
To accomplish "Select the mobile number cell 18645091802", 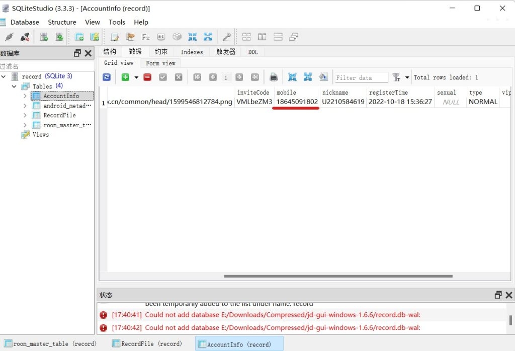I will click(x=297, y=102).
